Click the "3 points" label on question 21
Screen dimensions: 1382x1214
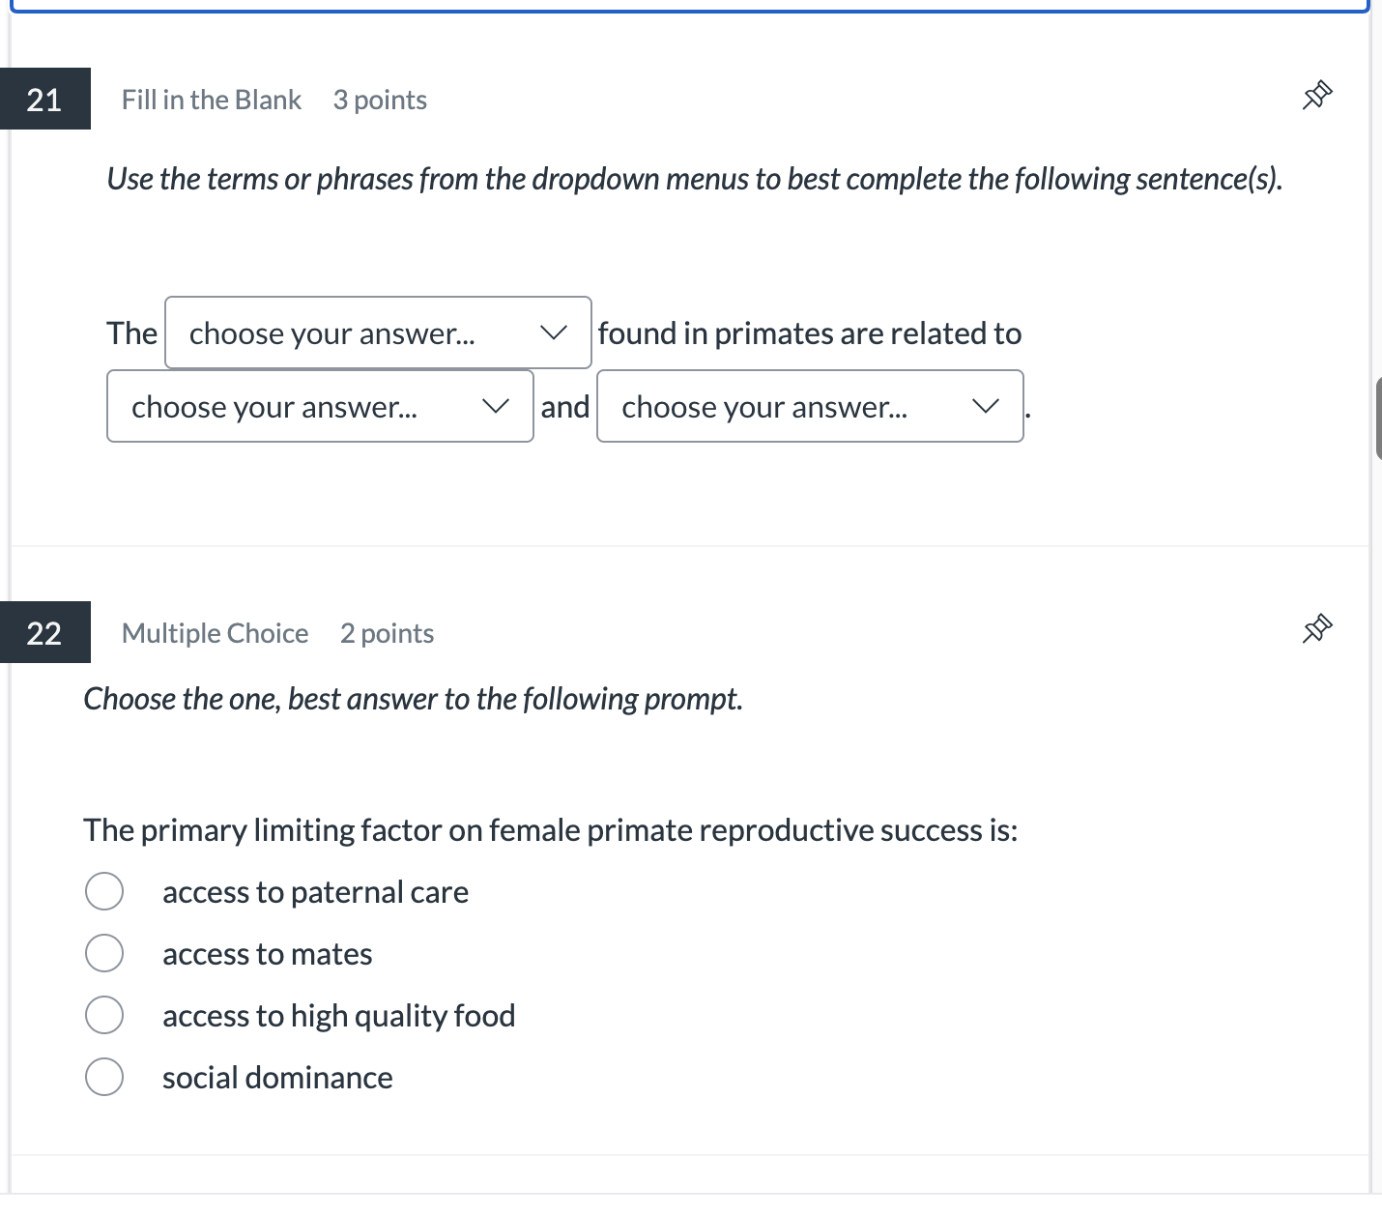[x=380, y=100]
